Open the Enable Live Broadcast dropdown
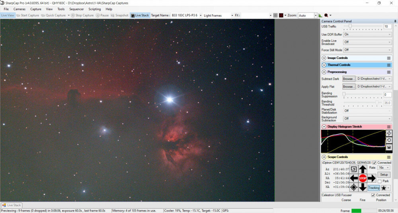This screenshot has width=398, height=213. [367, 42]
